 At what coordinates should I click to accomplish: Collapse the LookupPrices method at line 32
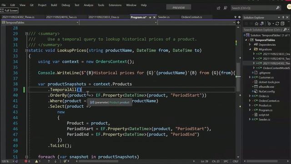coord(26,51)
